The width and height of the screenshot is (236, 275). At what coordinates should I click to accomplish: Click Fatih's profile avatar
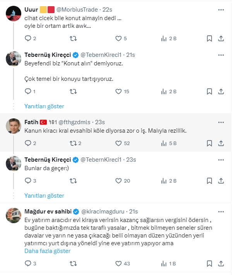point(13,126)
